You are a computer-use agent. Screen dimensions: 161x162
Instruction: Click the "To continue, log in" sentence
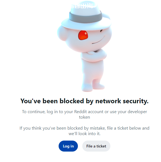[x=84, y=114]
